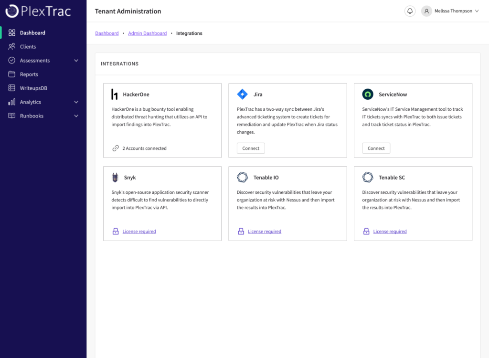This screenshot has width=489, height=358.
Task: Click the Integrations breadcrumb text
Action: tap(189, 33)
